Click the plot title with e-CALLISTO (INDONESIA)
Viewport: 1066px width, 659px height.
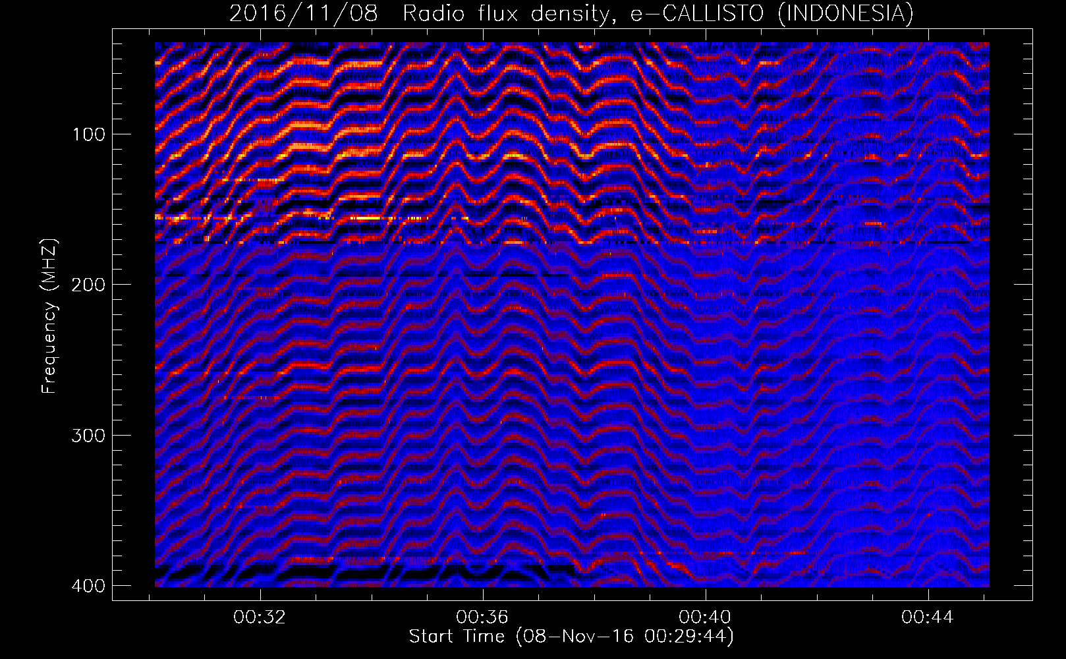571,13
